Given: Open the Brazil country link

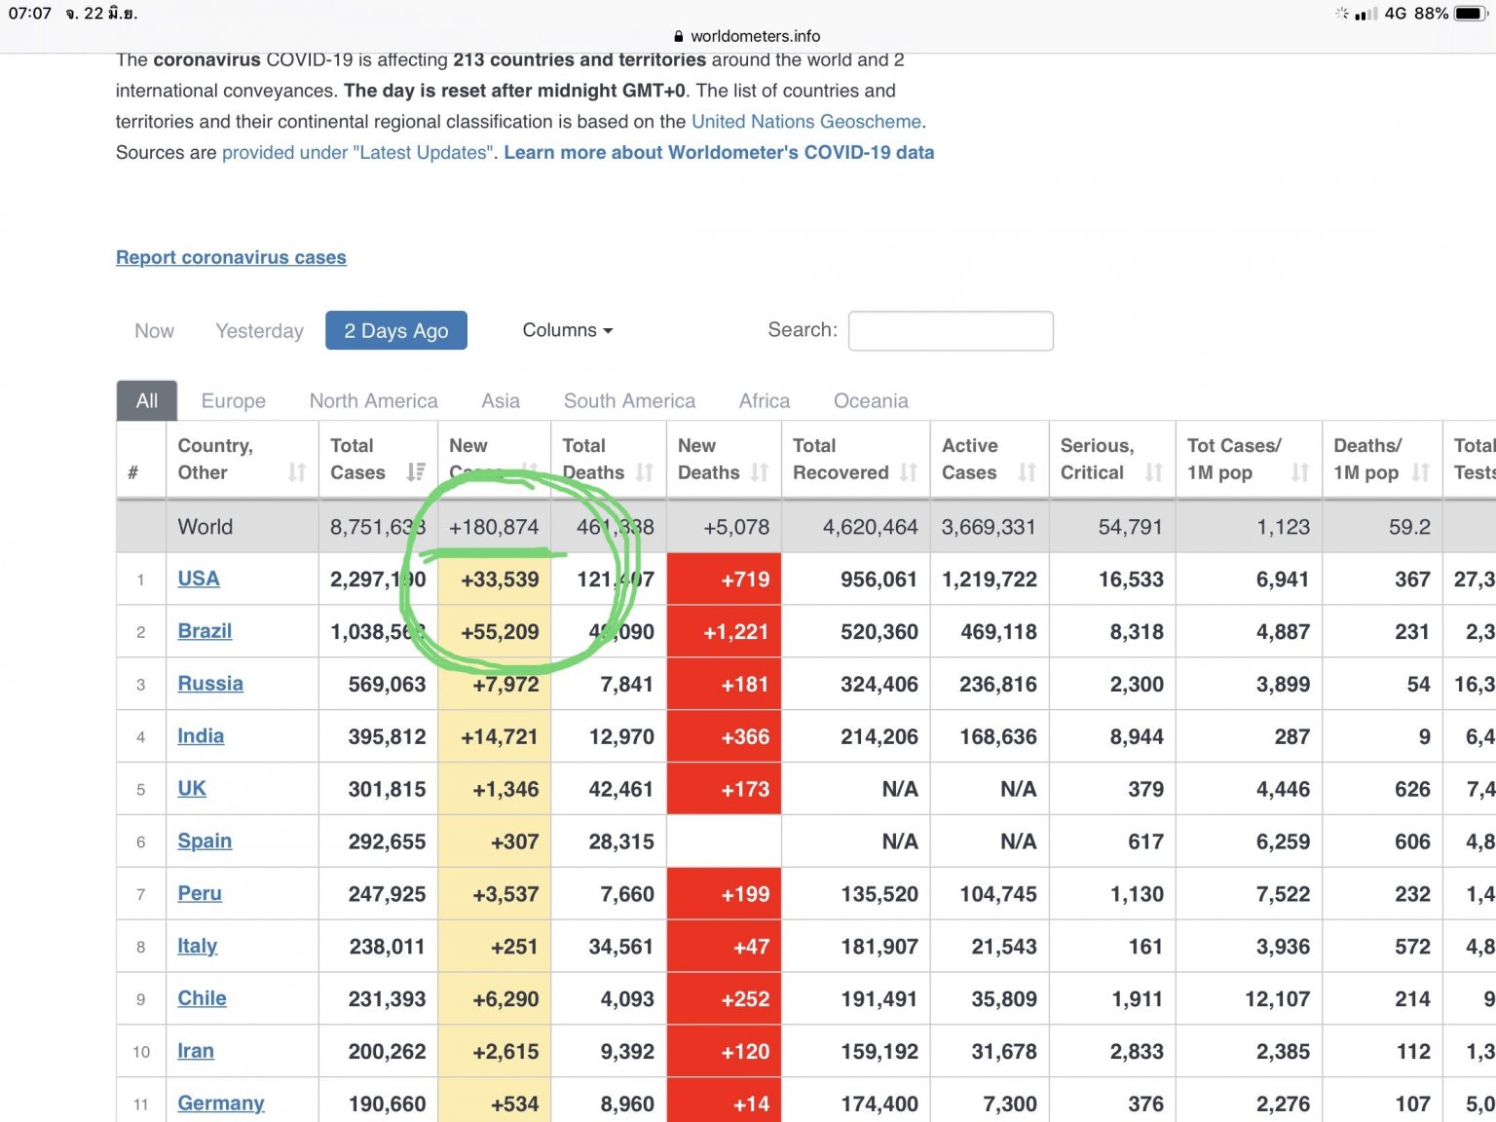Looking at the screenshot, I should (205, 631).
